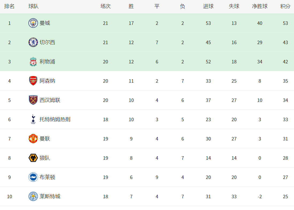Select the Arsenal cannon crest
The image size is (294, 210).
pos(33,81)
